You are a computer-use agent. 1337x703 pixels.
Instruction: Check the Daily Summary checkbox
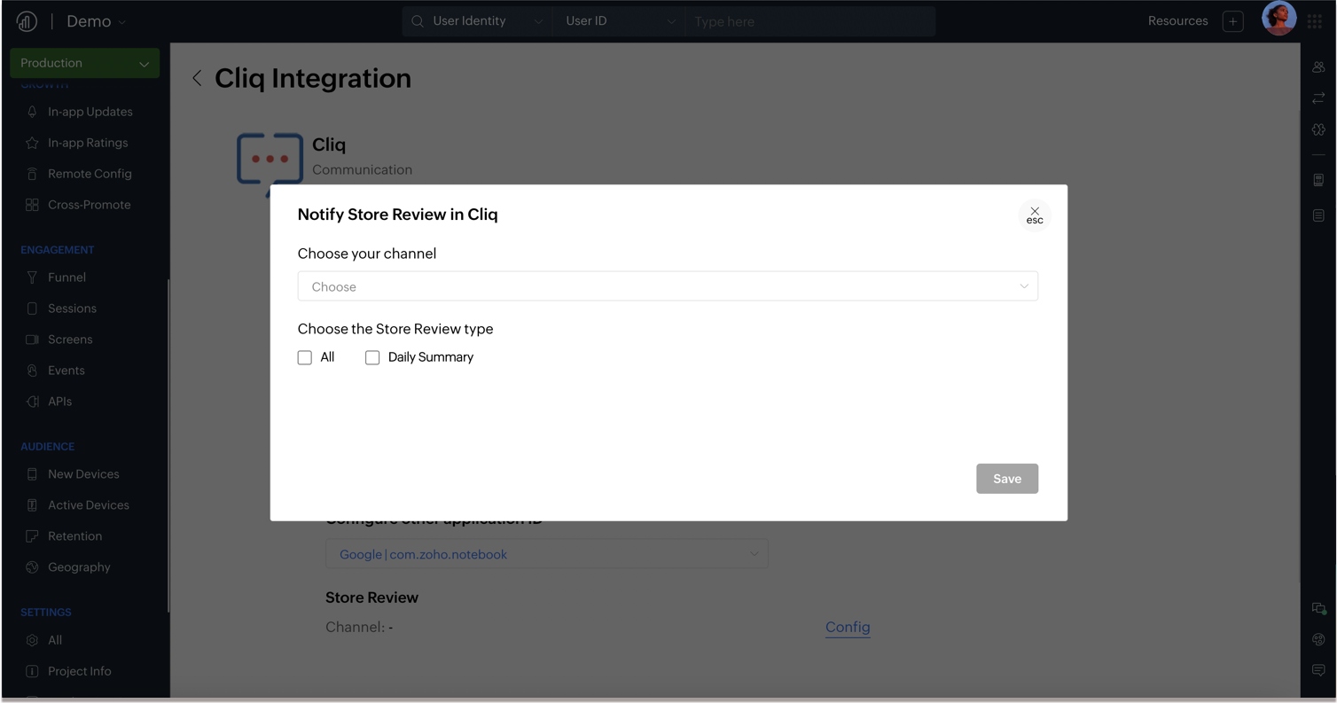pos(372,357)
